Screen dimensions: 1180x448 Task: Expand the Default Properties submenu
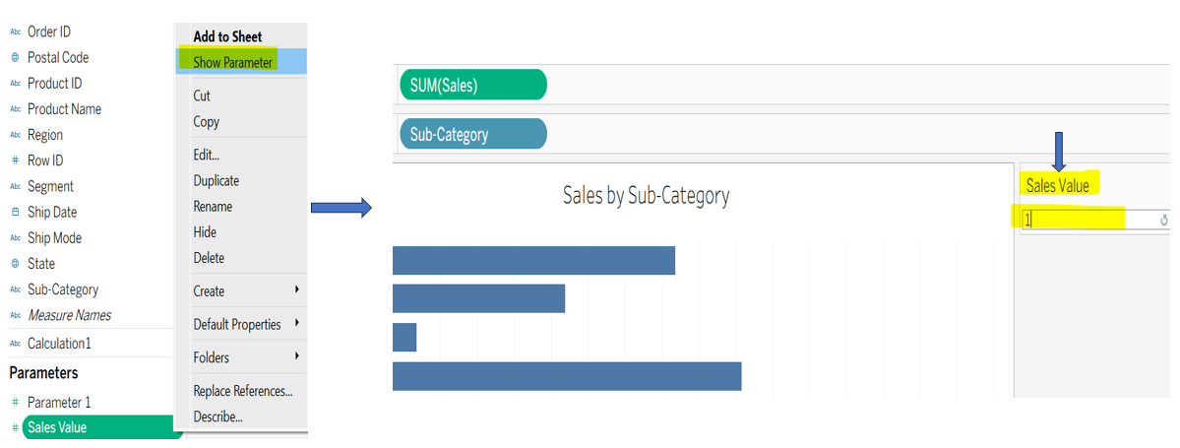tap(296, 324)
